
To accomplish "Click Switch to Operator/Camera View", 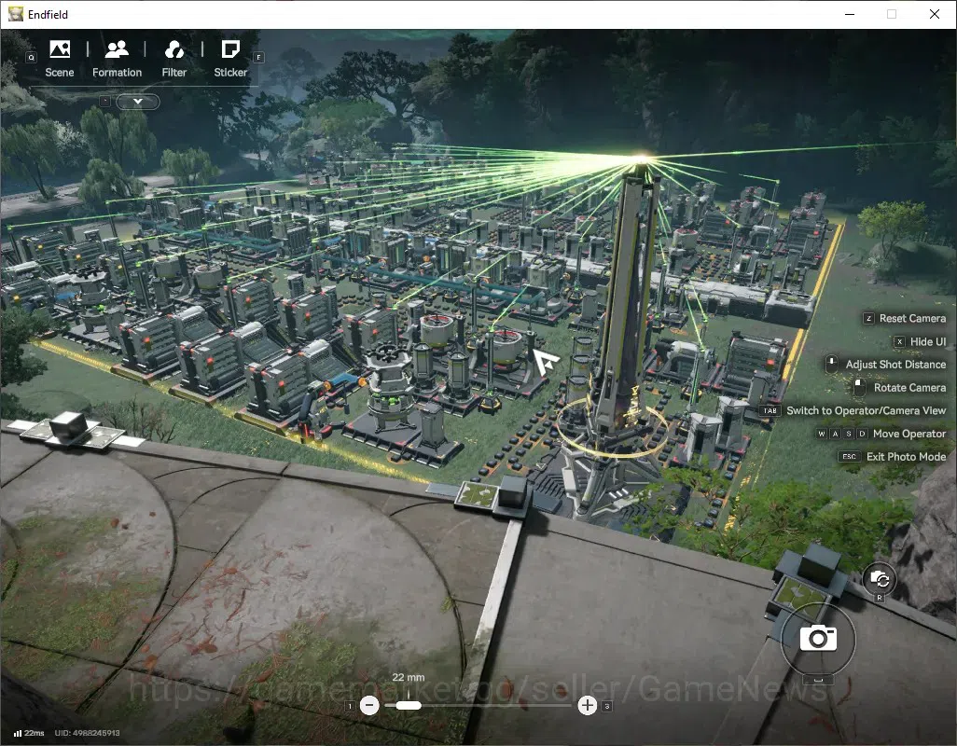I will pyautogui.click(x=866, y=410).
